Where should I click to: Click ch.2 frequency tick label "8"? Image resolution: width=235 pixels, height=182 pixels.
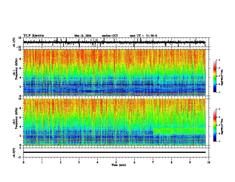point(20,108)
